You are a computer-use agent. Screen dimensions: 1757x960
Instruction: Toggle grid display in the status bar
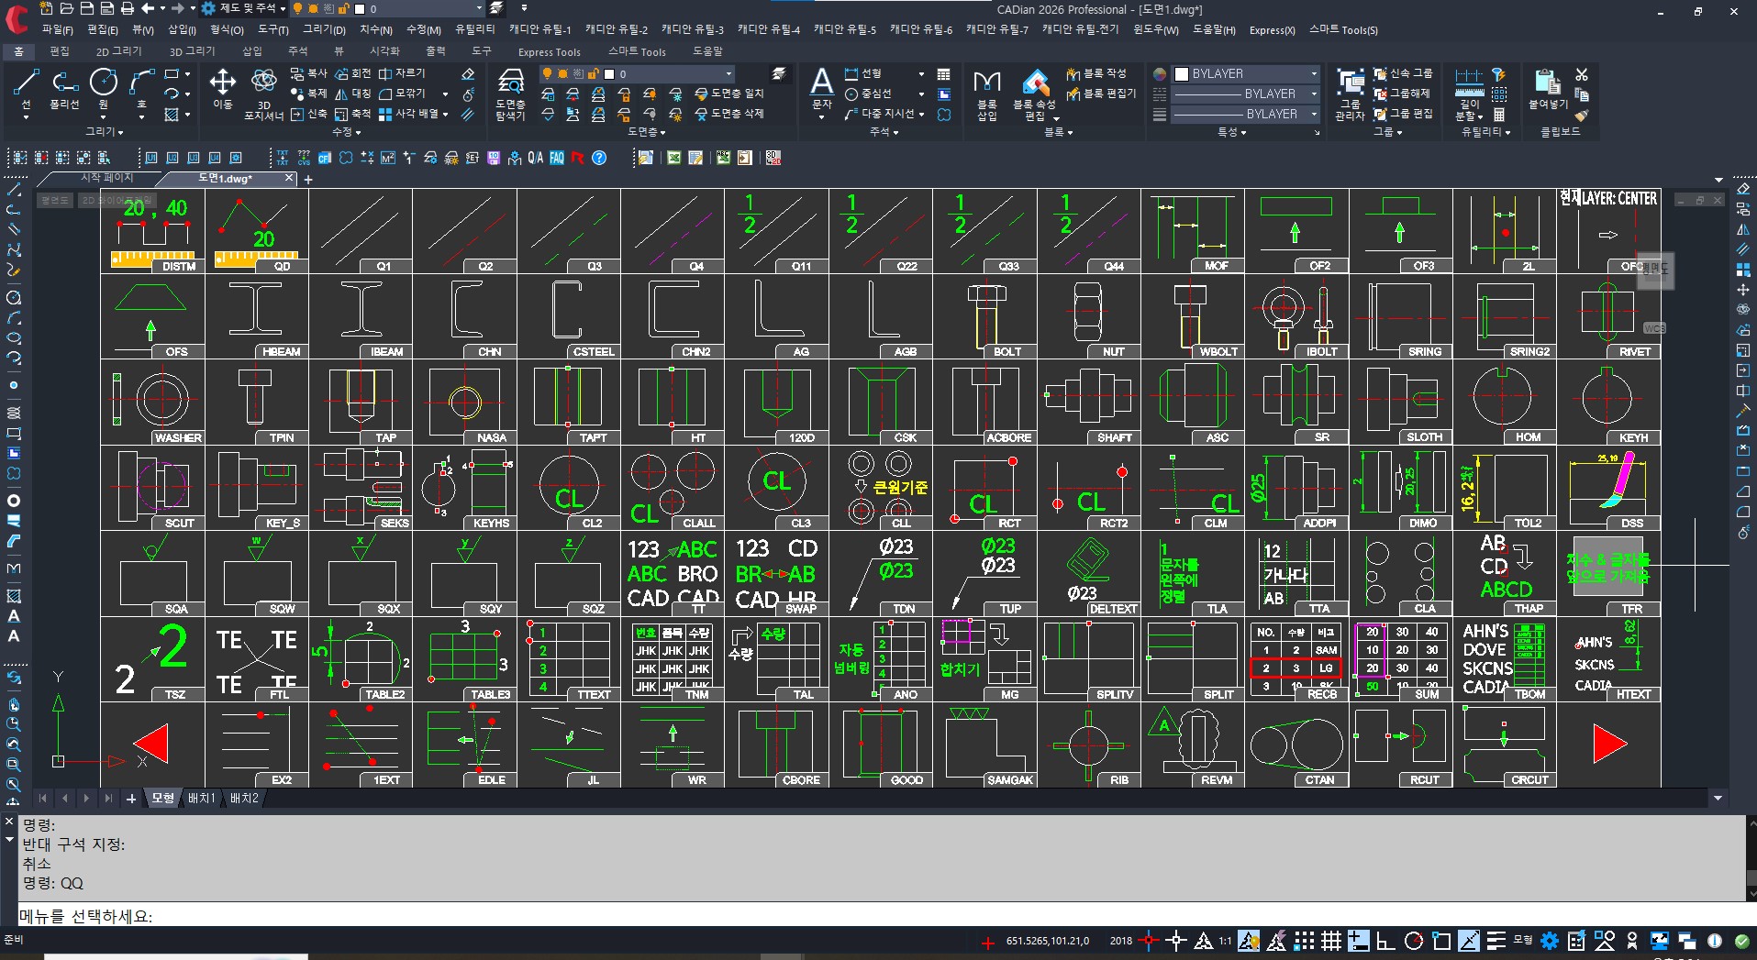tap(1331, 941)
